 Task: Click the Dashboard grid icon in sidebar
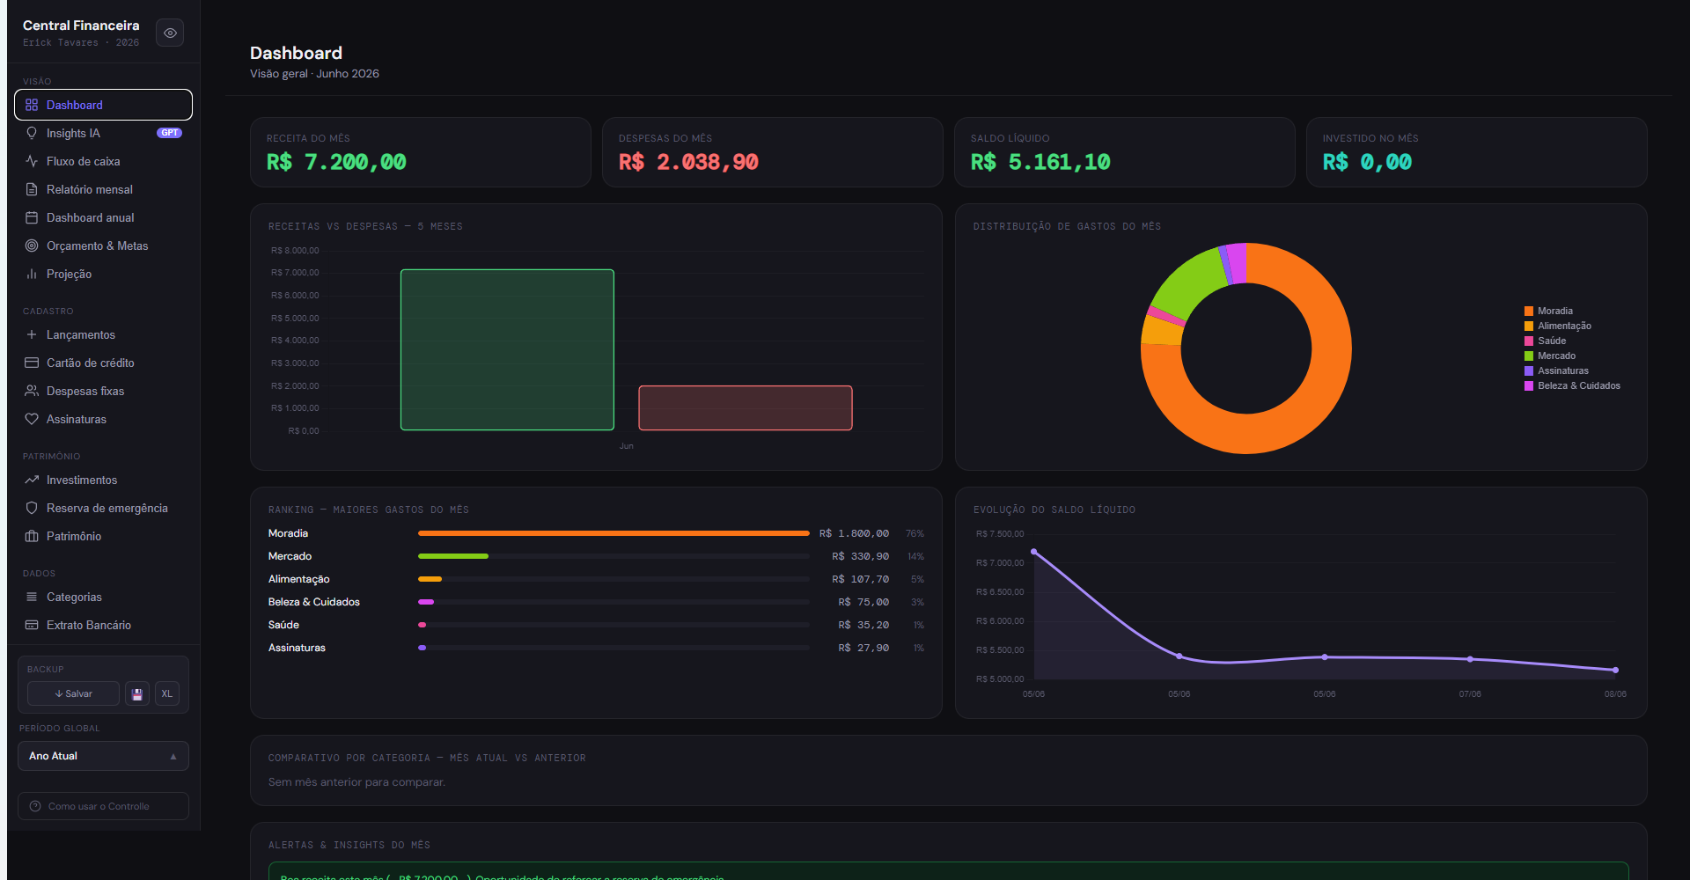point(32,105)
